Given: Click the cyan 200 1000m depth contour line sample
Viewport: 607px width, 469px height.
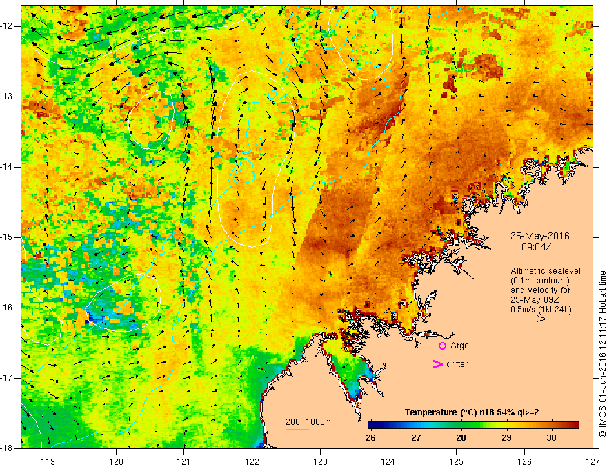Looking at the screenshot, I should coord(297,429).
